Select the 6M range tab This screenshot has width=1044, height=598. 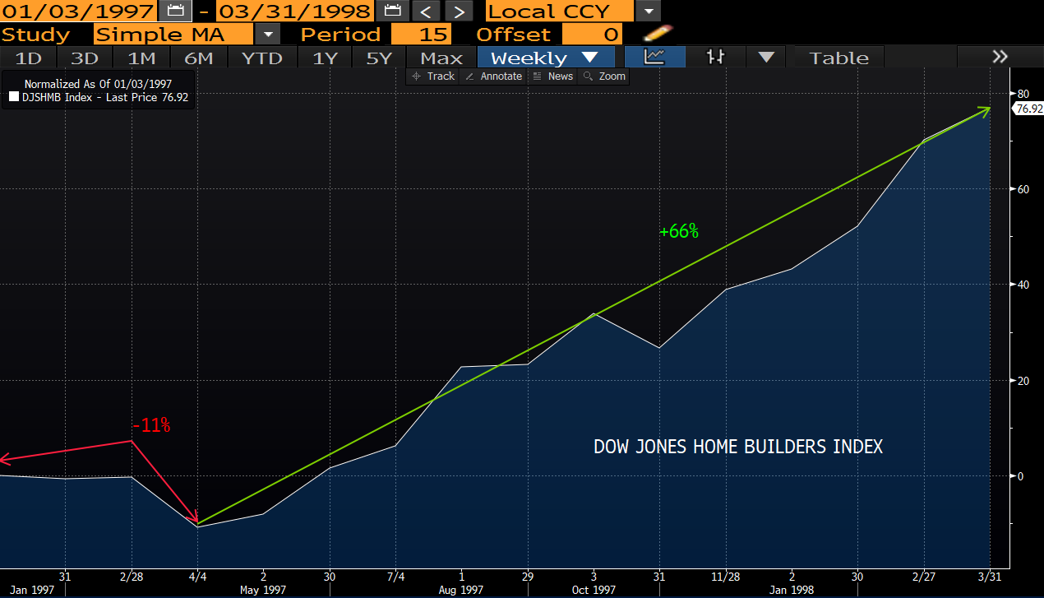pos(199,58)
